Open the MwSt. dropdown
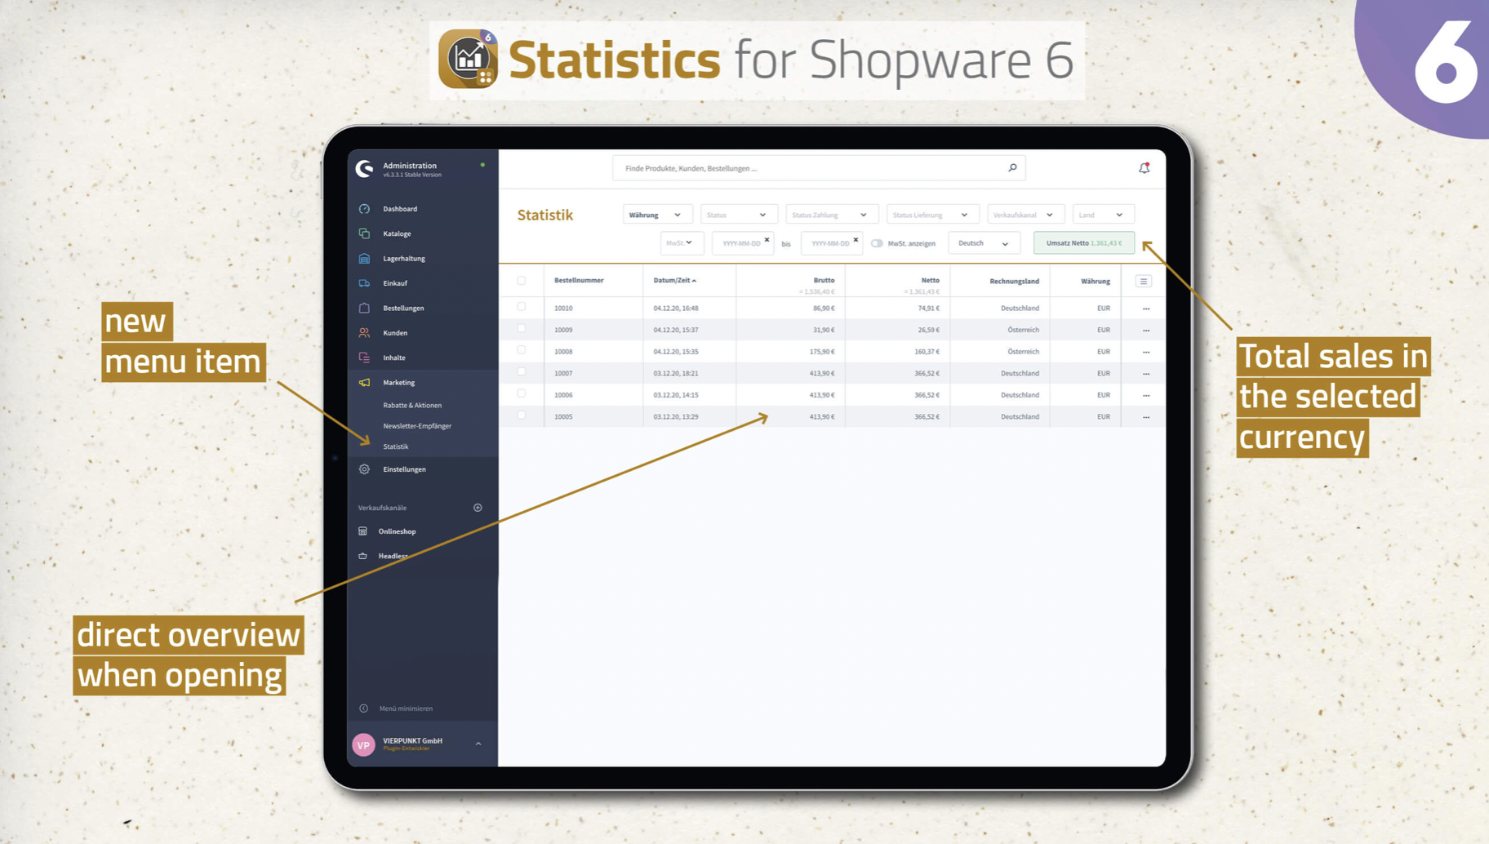The image size is (1489, 844). (x=681, y=242)
